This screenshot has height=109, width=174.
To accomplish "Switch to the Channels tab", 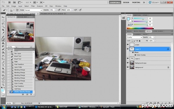I will [137, 34].
